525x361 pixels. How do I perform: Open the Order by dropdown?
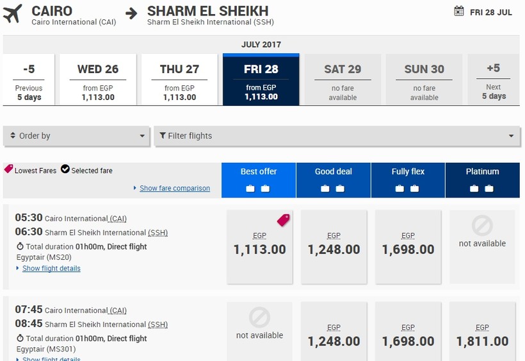pos(77,136)
